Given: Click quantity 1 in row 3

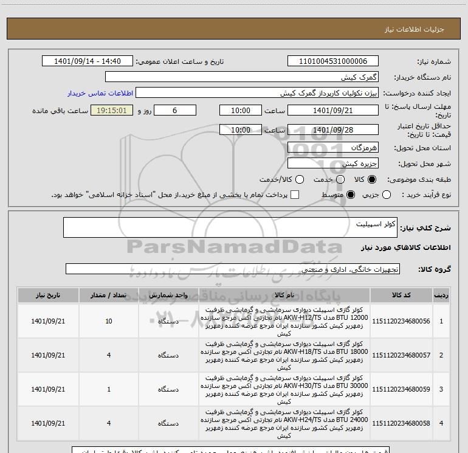Looking at the screenshot, I should [x=109, y=389].
